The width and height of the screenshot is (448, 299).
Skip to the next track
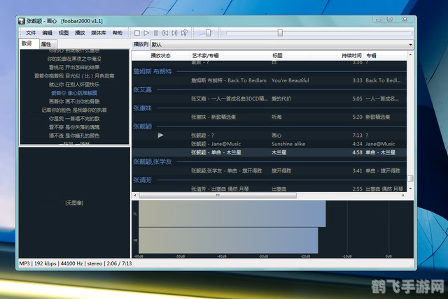pyautogui.click(x=174, y=33)
